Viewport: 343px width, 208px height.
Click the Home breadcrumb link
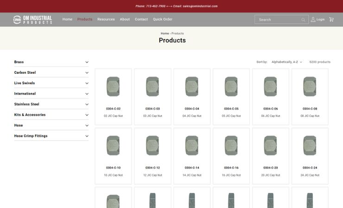click(165, 33)
